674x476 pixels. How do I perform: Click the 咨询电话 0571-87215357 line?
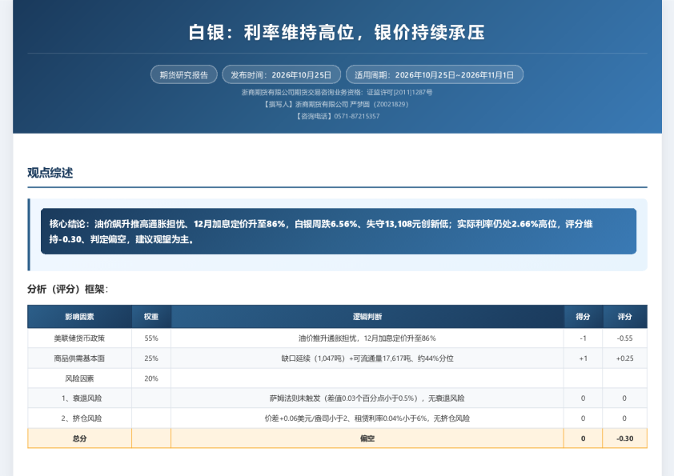click(x=338, y=116)
